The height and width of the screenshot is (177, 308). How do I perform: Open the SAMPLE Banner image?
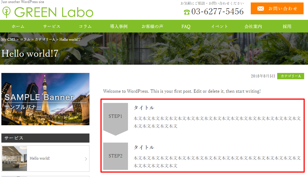pyautogui.click(x=45, y=99)
